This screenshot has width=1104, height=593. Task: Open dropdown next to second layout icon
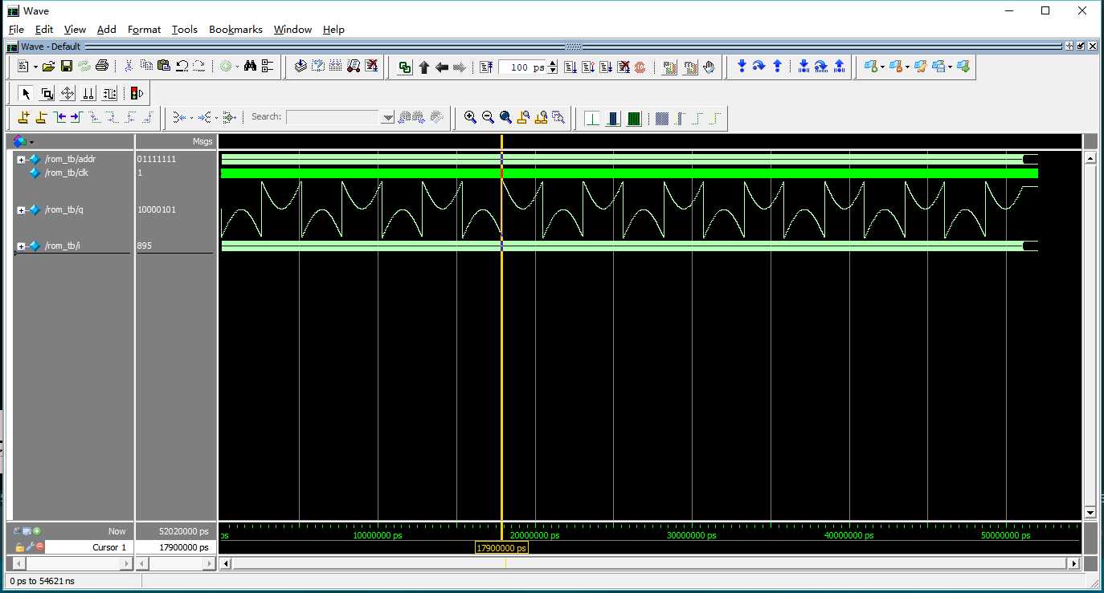907,67
